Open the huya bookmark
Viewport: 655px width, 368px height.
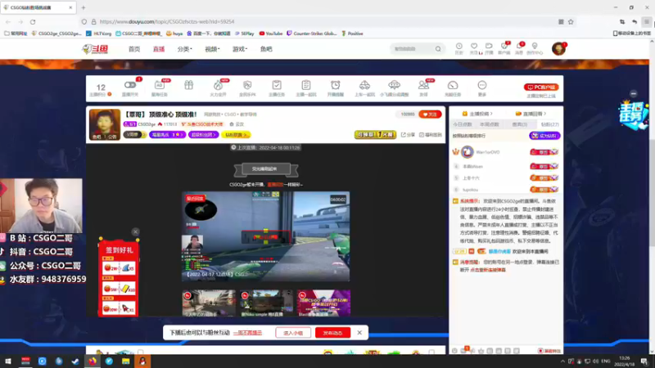coord(174,34)
